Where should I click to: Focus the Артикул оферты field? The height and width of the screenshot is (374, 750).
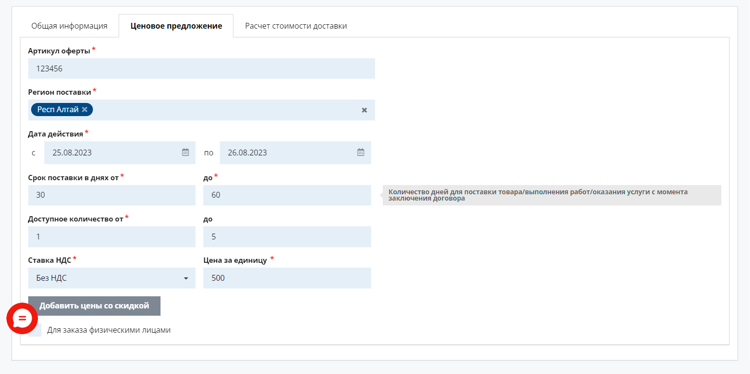point(201,68)
